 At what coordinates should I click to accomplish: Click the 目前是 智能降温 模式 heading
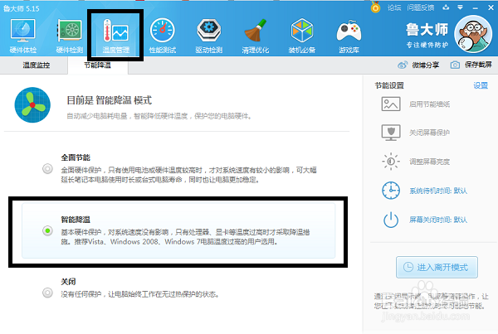(x=110, y=100)
